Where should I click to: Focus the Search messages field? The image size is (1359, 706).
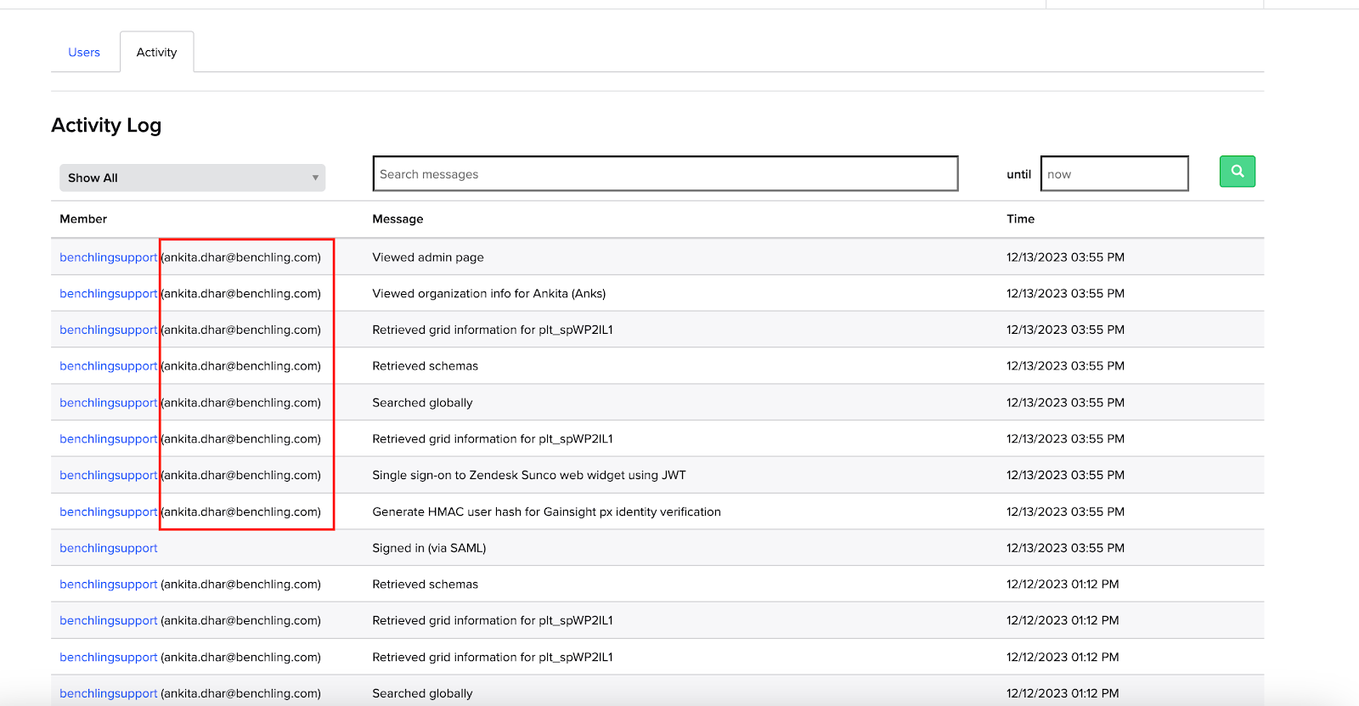665,173
